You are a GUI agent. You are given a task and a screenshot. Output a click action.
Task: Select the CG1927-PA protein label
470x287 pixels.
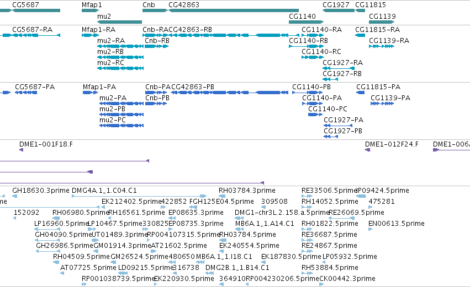point(344,120)
